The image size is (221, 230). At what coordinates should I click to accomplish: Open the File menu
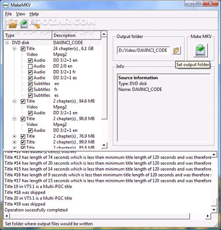pos(8,14)
